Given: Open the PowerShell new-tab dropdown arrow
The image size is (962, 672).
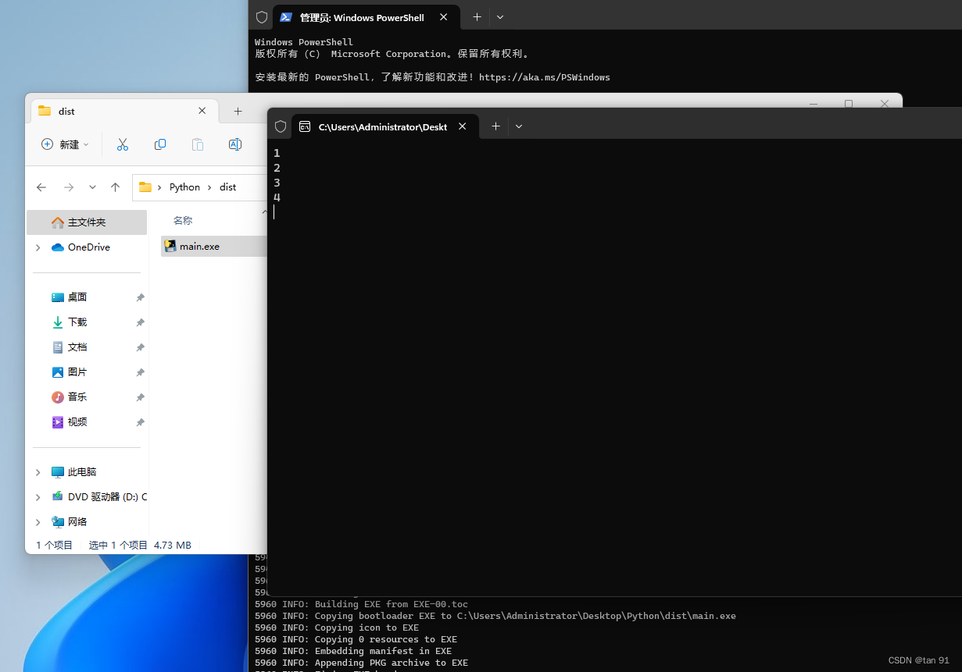Looking at the screenshot, I should (x=500, y=17).
